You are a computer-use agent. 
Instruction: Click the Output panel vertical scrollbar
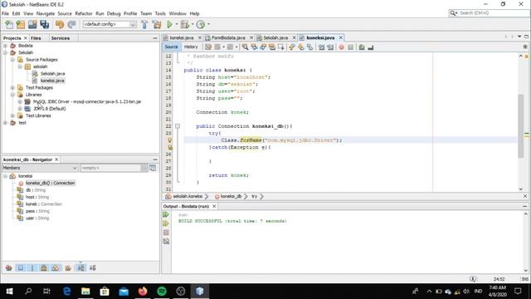525,242
